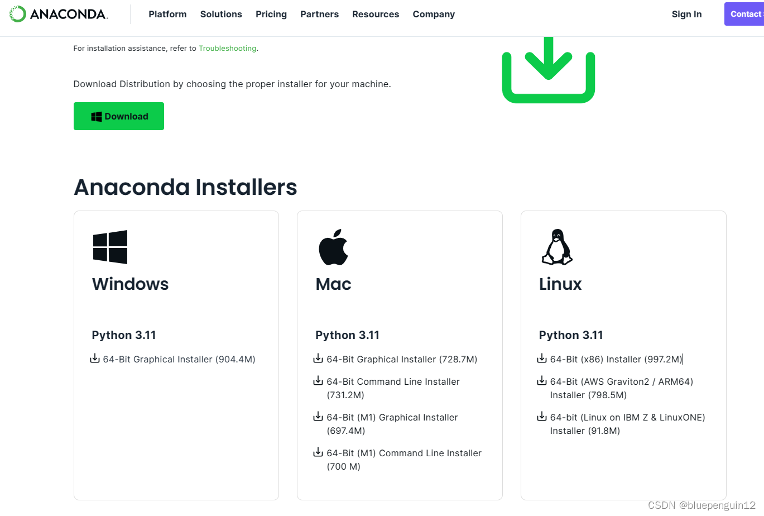Screen dimensions: 764x516
Task: Click the Windows card title
Action: coord(130,284)
